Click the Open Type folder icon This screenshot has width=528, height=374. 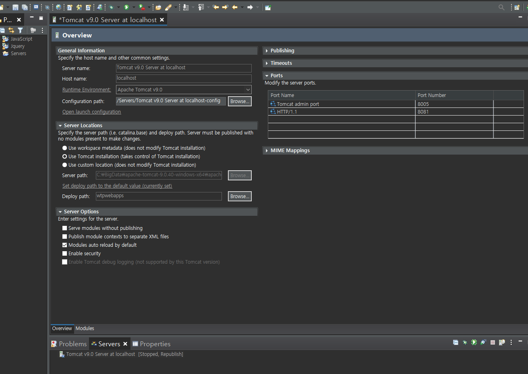[x=158, y=7]
